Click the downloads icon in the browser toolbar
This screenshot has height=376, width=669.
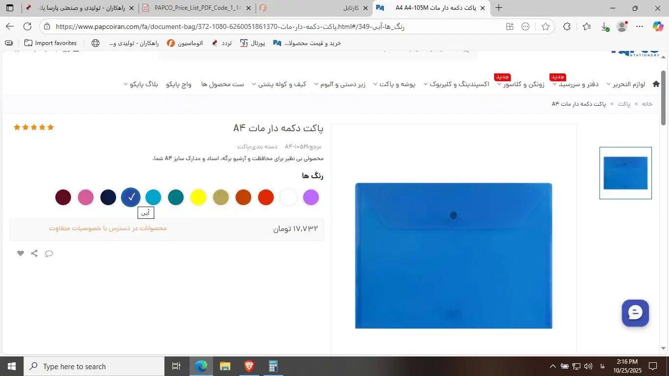[603, 27]
